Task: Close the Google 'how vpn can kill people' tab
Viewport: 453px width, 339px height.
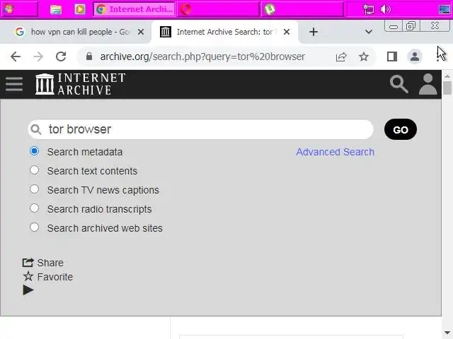Action: coord(141,32)
